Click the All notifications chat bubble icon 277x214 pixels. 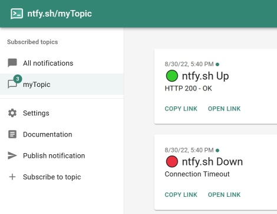coord(12,63)
